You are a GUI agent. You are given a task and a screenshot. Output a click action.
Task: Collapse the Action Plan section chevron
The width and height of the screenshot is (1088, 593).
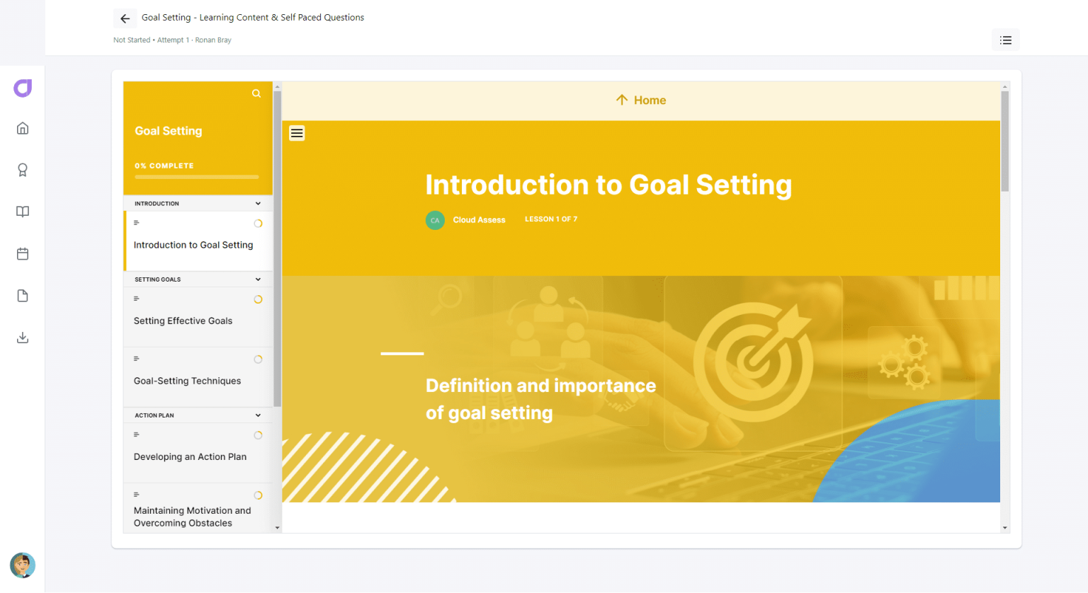tap(258, 415)
